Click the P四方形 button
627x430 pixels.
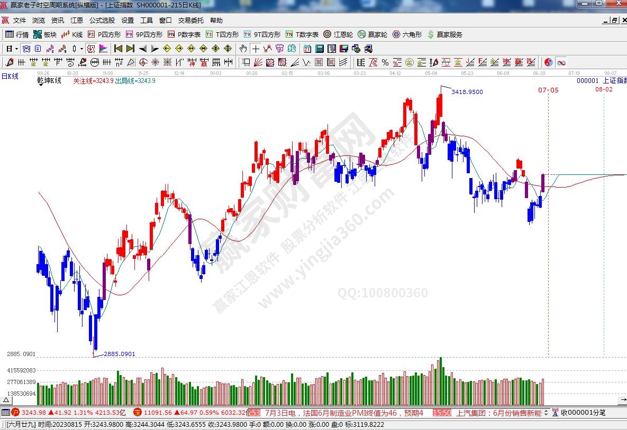click(104, 34)
